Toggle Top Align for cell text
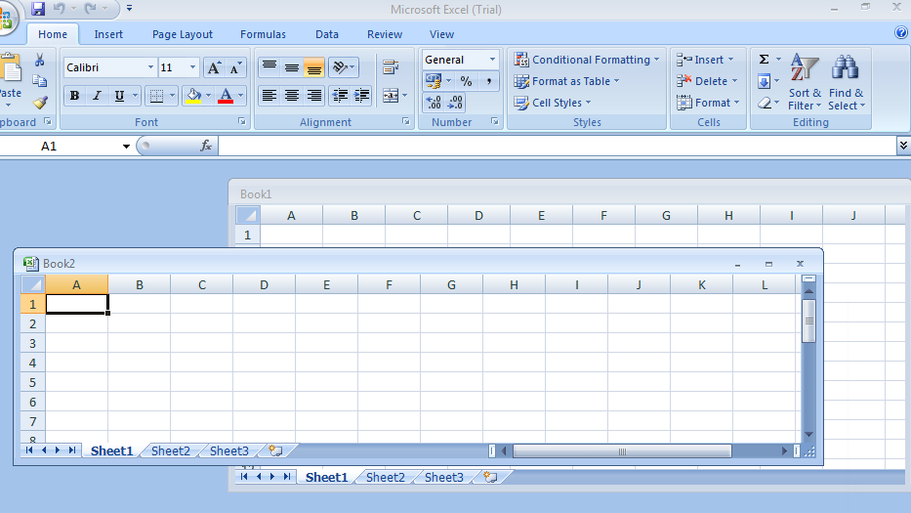This screenshot has height=513, width=911. click(x=269, y=68)
